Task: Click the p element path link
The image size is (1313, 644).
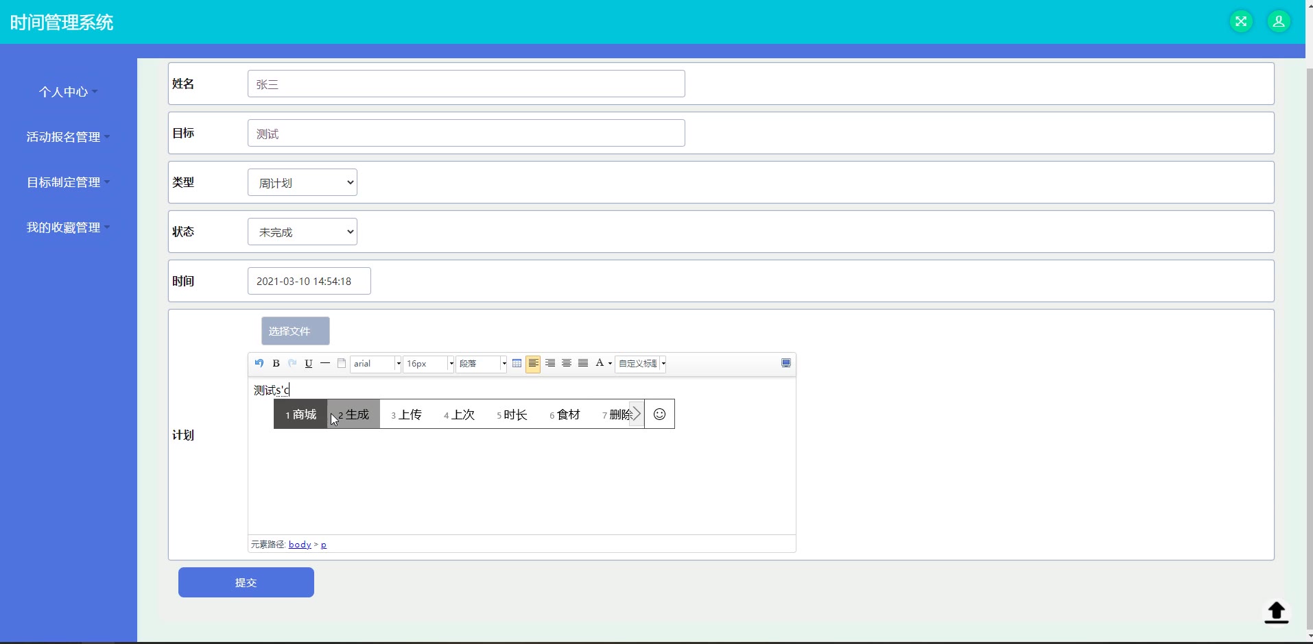Action: point(324,545)
